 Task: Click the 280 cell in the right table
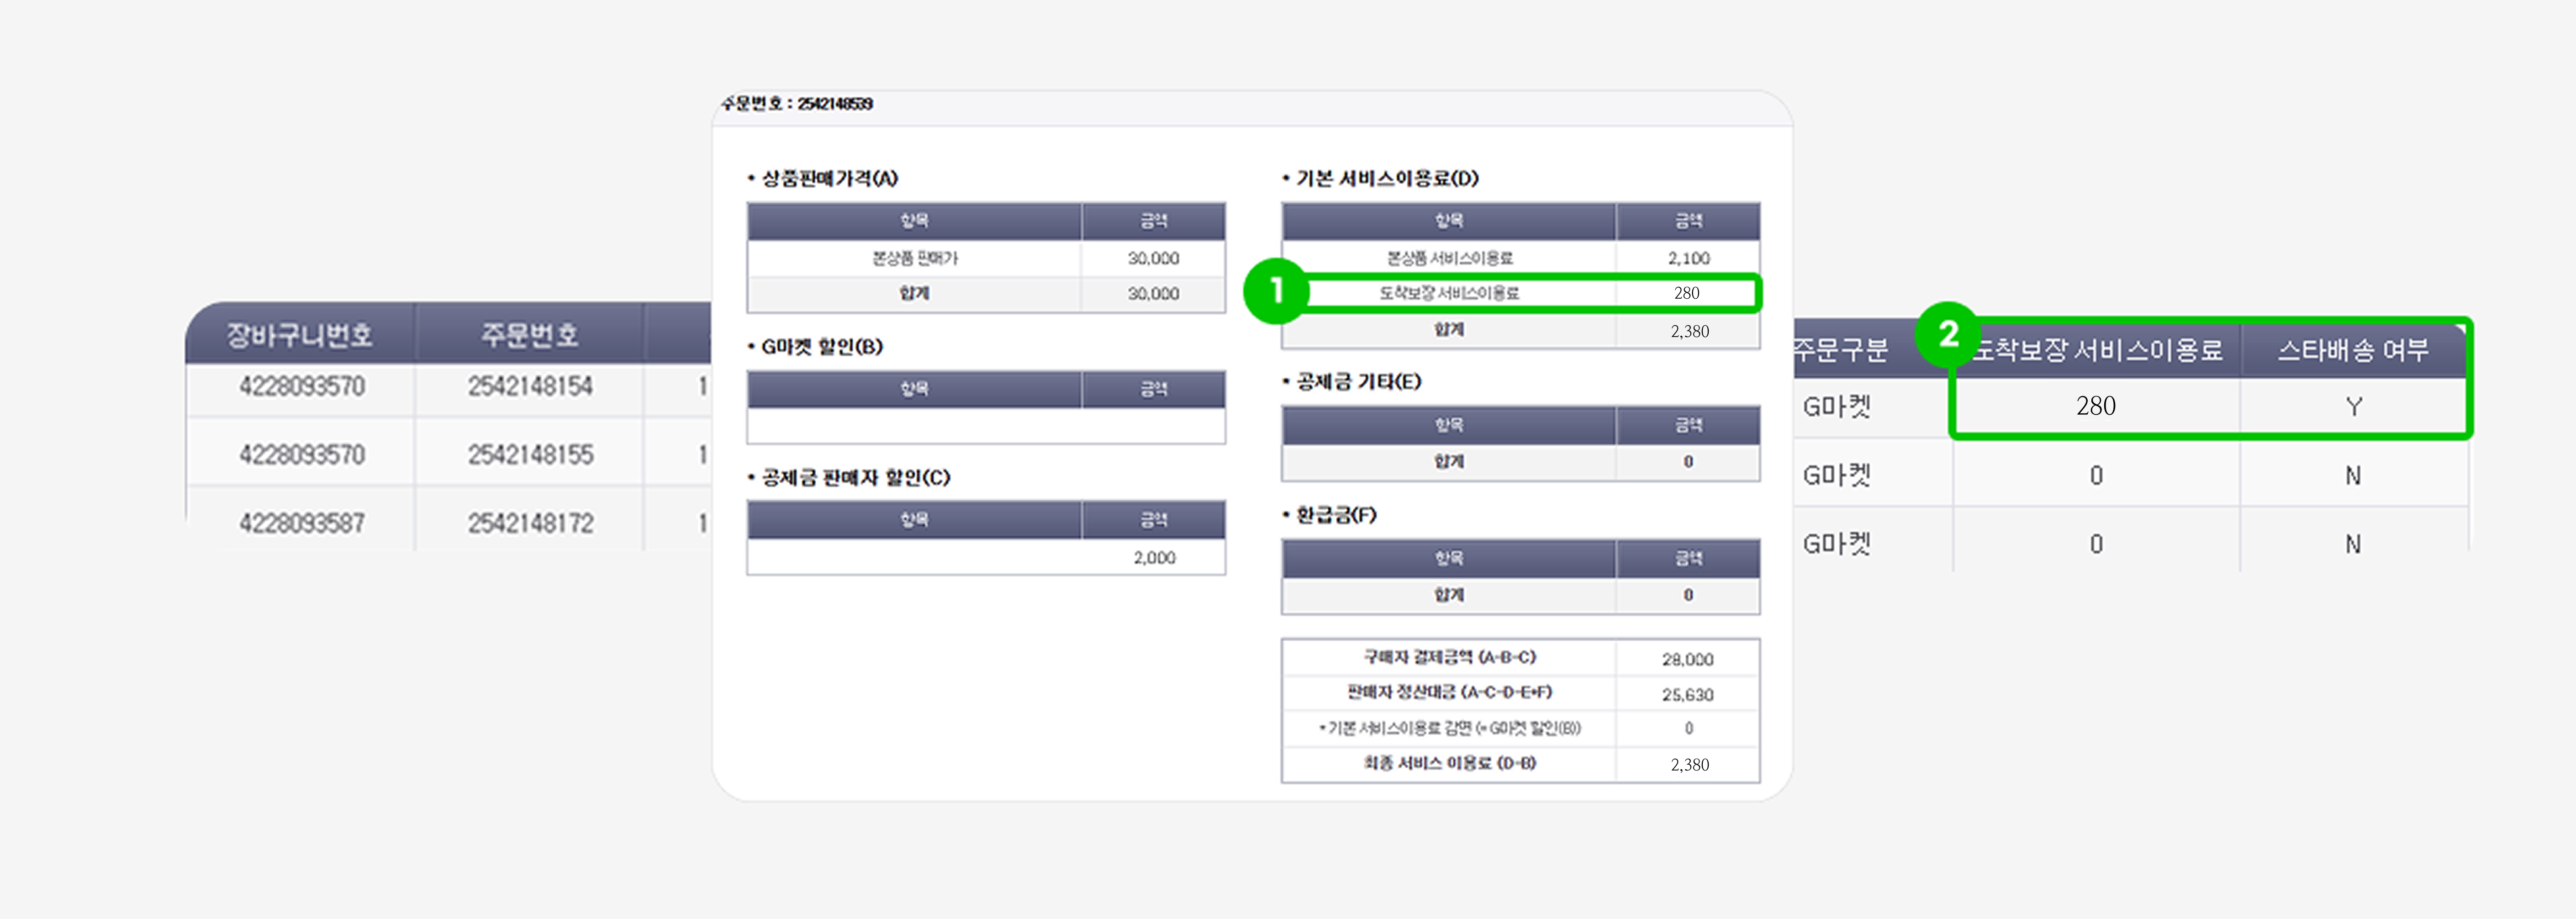2096,406
